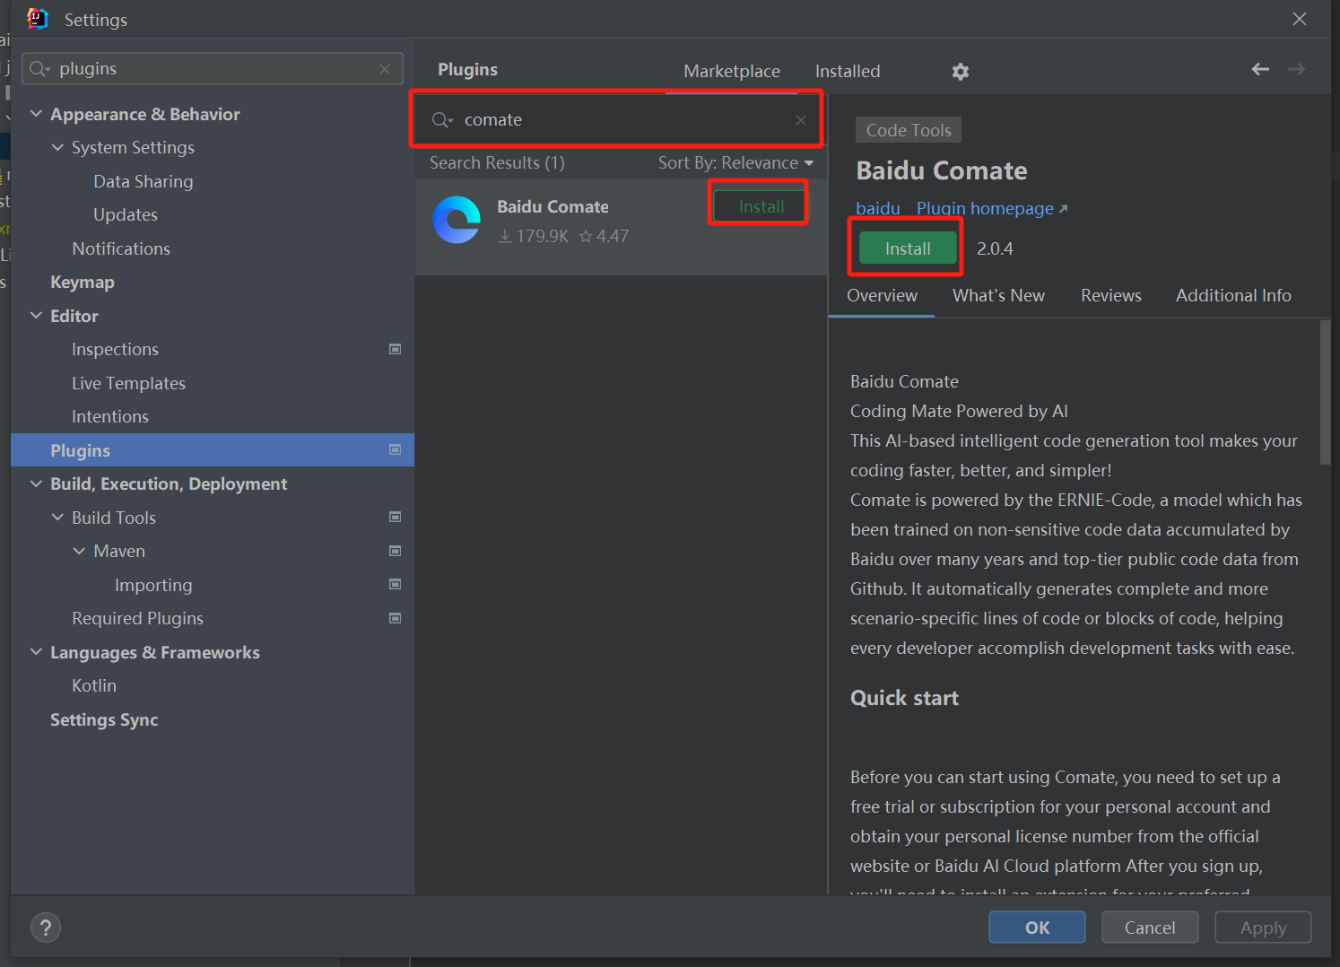Open the What's New tab
The image size is (1340, 967).
click(x=998, y=295)
